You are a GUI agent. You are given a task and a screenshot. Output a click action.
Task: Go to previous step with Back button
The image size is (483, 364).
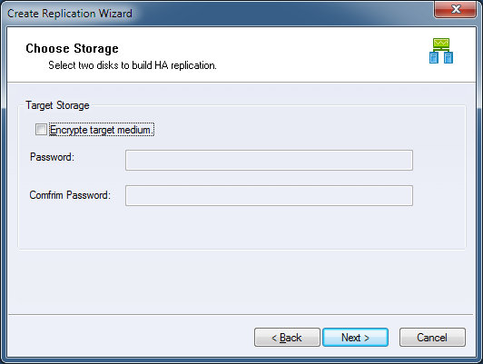pyautogui.click(x=287, y=338)
